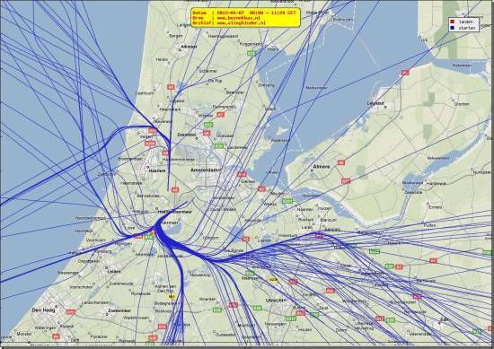Image resolution: width=494 pixels, height=349 pixels.
Task: Click the Almere city marker dot
Action: click(x=312, y=170)
